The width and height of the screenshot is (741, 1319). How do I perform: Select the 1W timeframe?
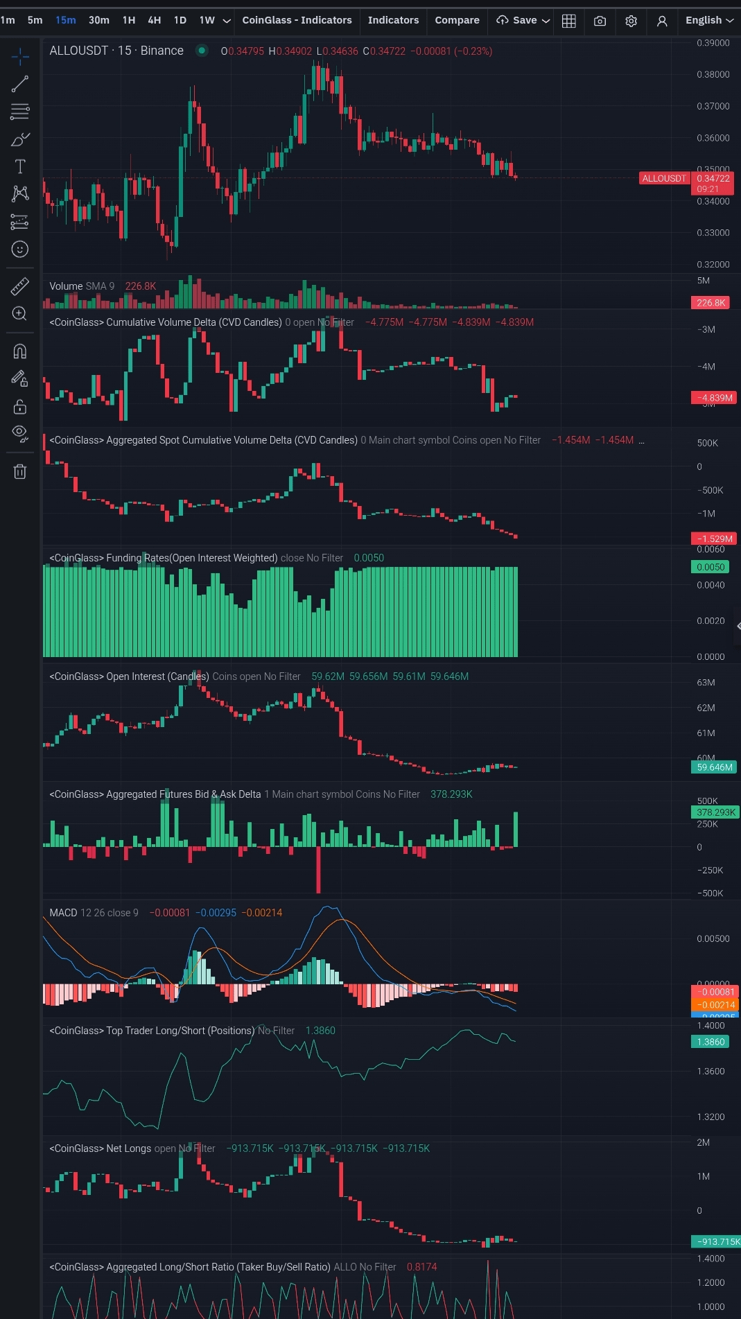click(207, 20)
